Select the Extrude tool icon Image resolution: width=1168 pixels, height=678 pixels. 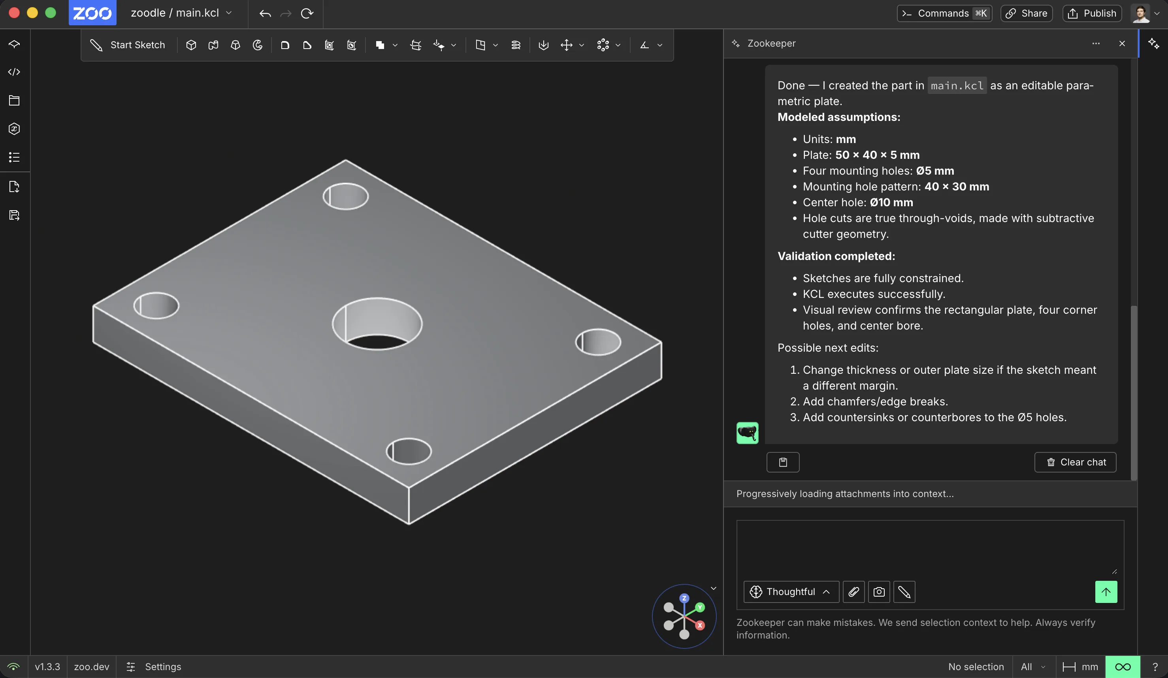(191, 45)
